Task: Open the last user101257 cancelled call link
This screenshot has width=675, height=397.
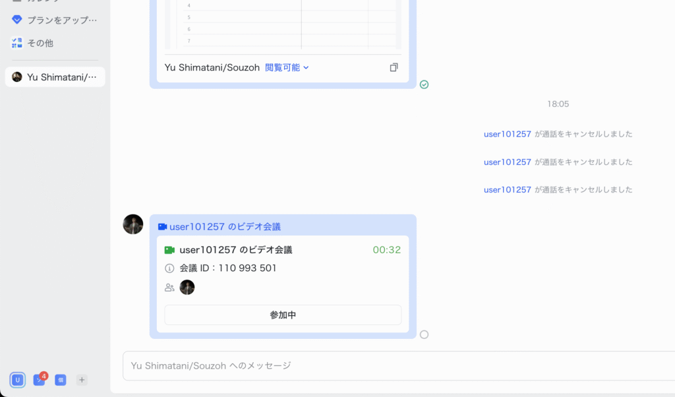Action: click(x=507, y=189)
